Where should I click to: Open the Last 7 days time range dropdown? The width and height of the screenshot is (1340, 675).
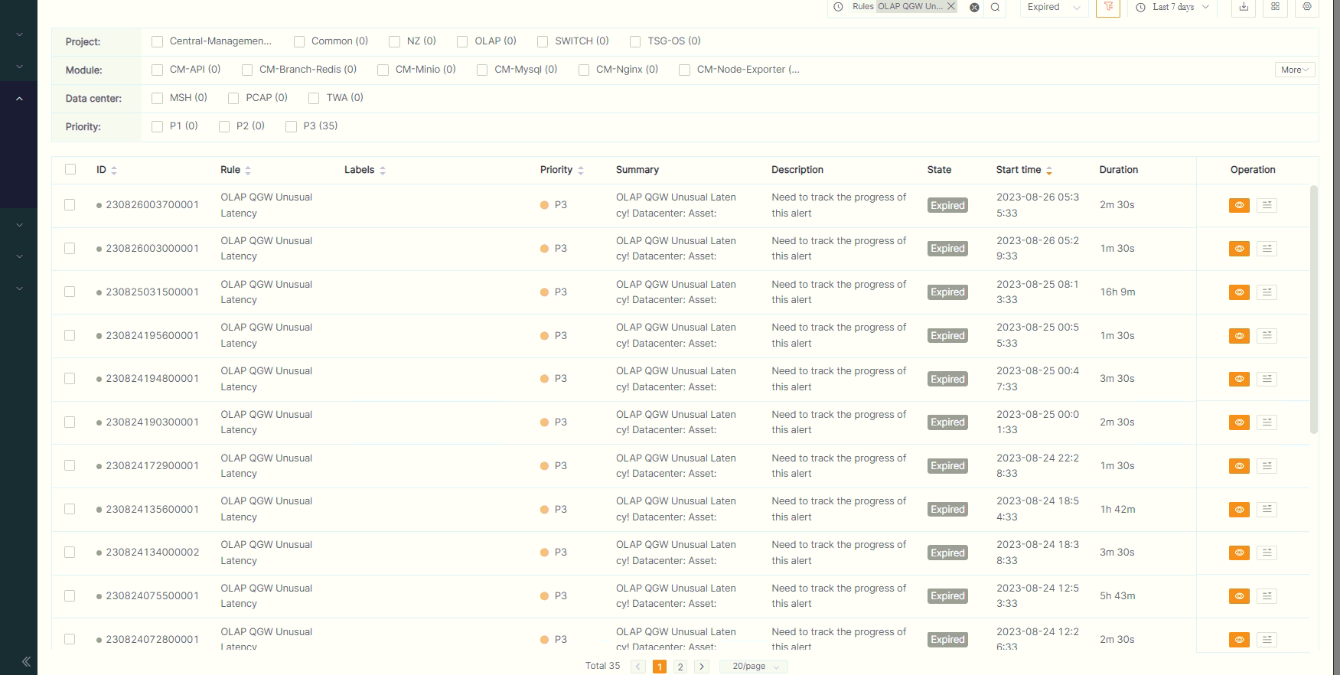coord(1172,8)
